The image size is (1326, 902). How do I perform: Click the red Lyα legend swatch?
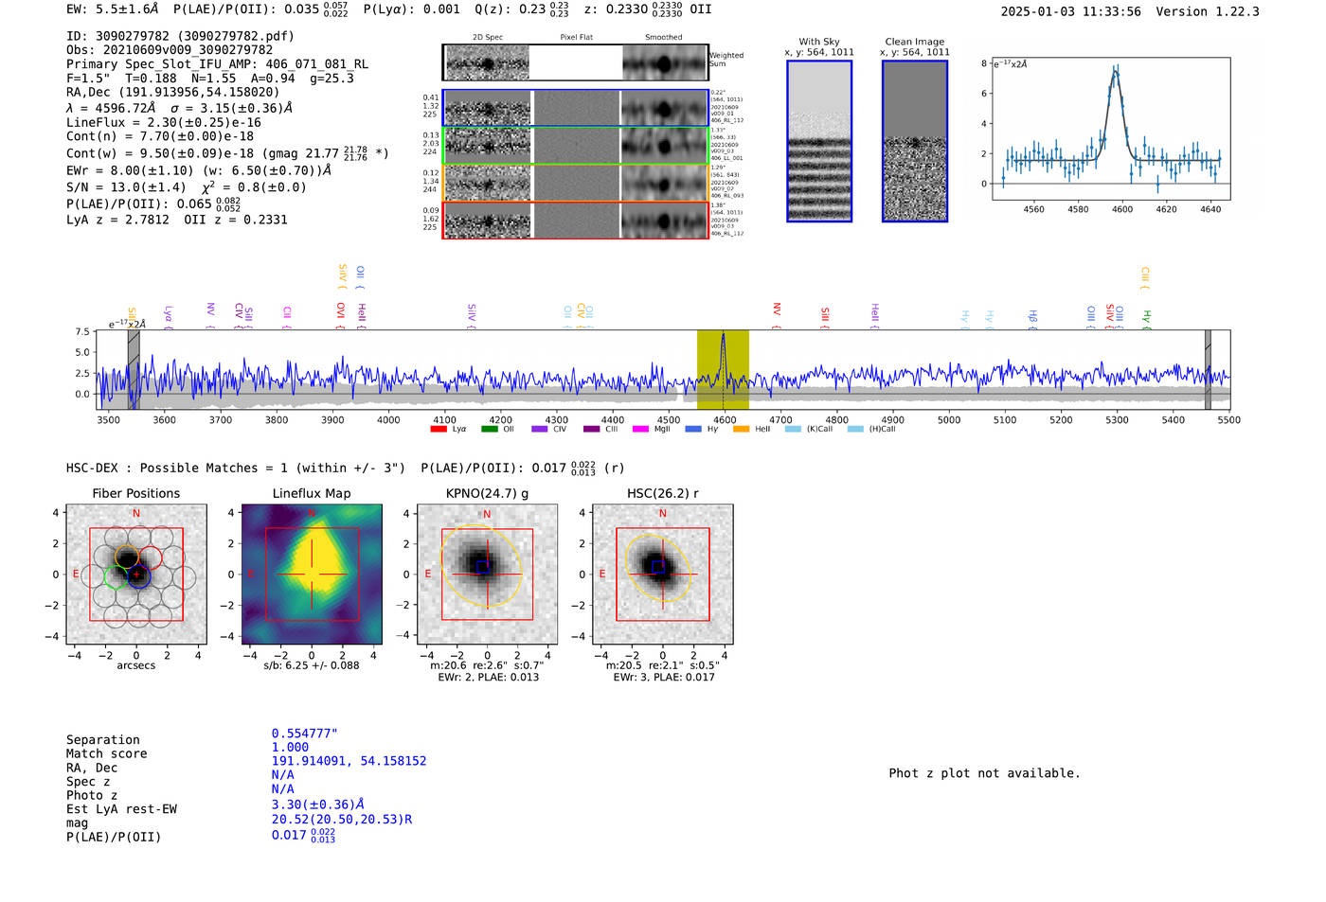438,430
